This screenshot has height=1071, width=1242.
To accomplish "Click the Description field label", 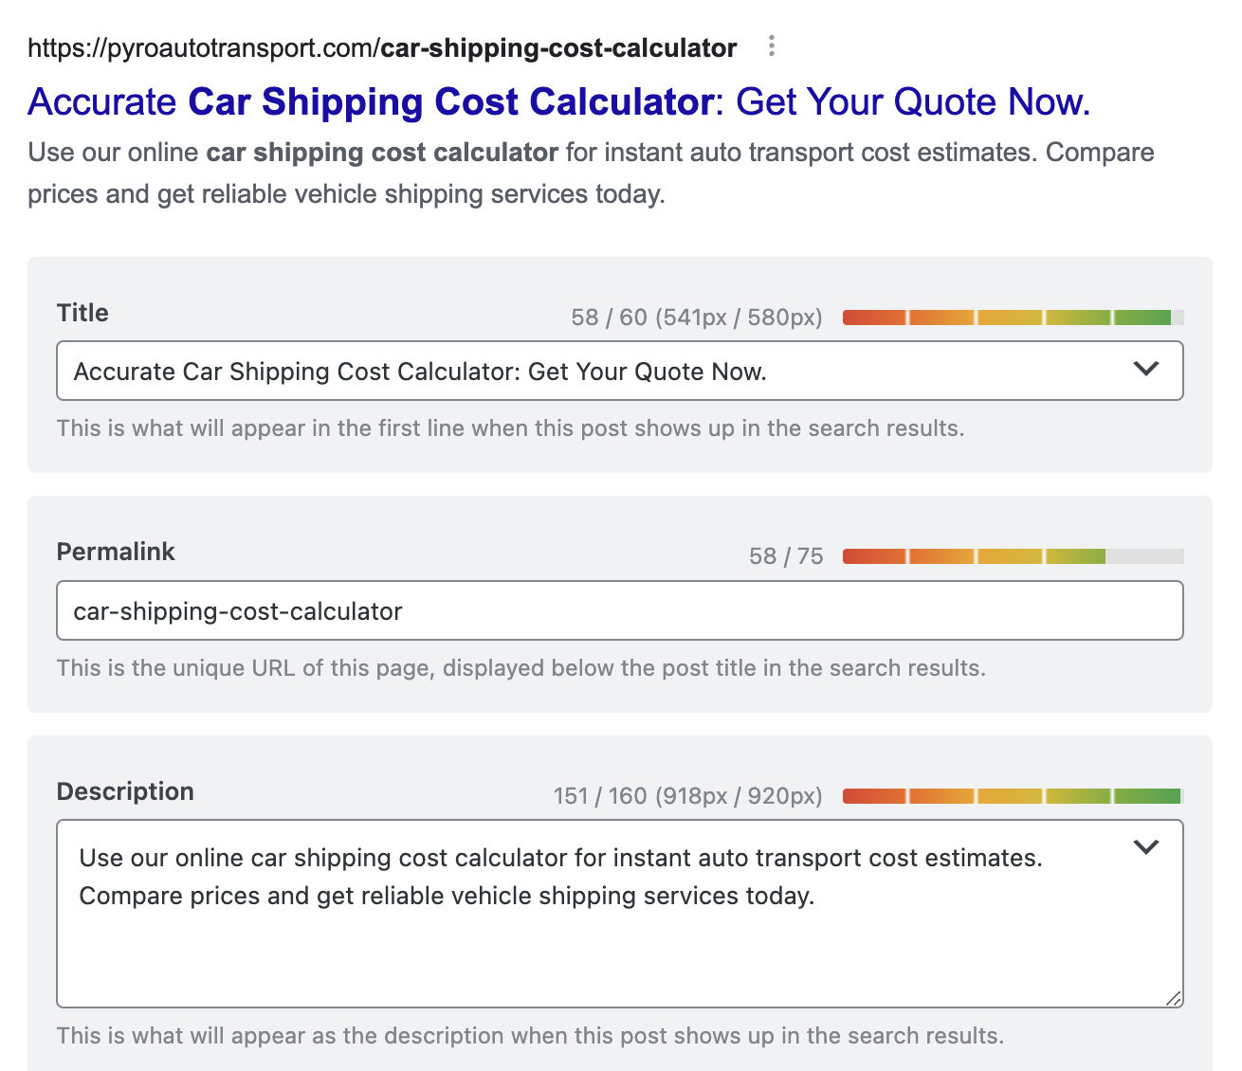I will click(125, 791).
